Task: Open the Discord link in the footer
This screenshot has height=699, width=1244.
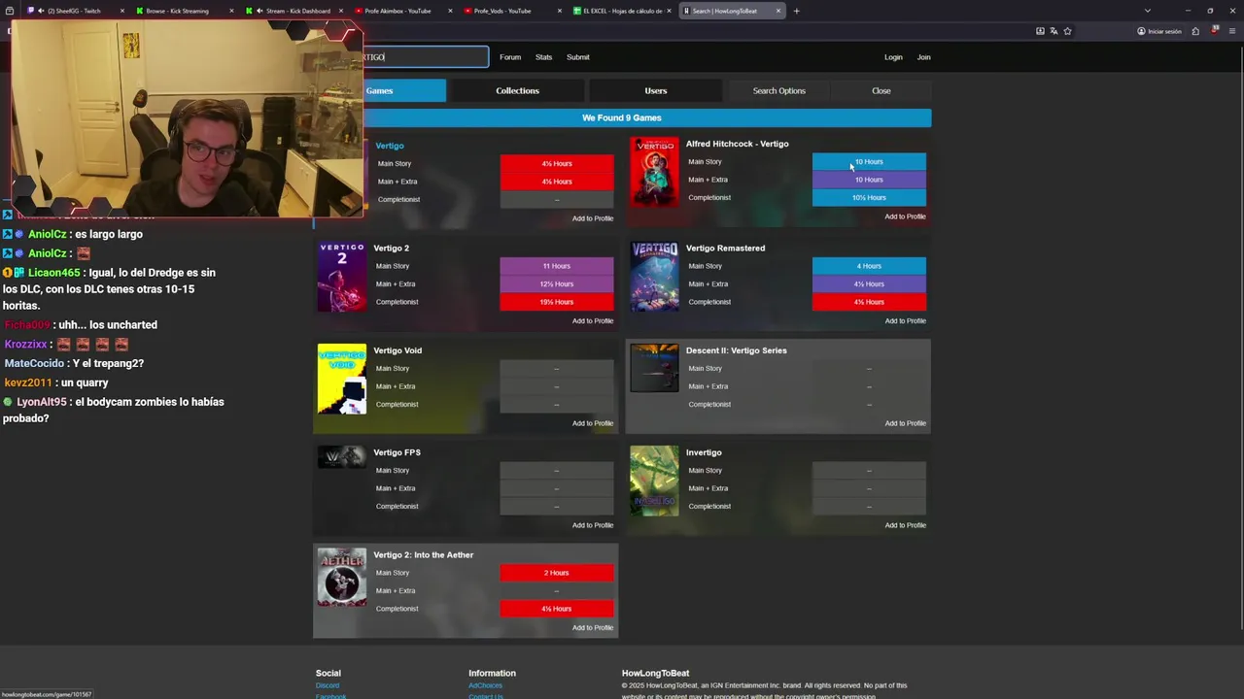Action: pyautogui.click(x=328, y=685)
